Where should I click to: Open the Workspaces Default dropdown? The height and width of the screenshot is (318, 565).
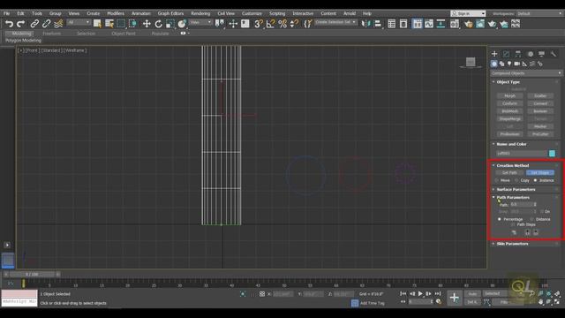[x=539, y=13]
